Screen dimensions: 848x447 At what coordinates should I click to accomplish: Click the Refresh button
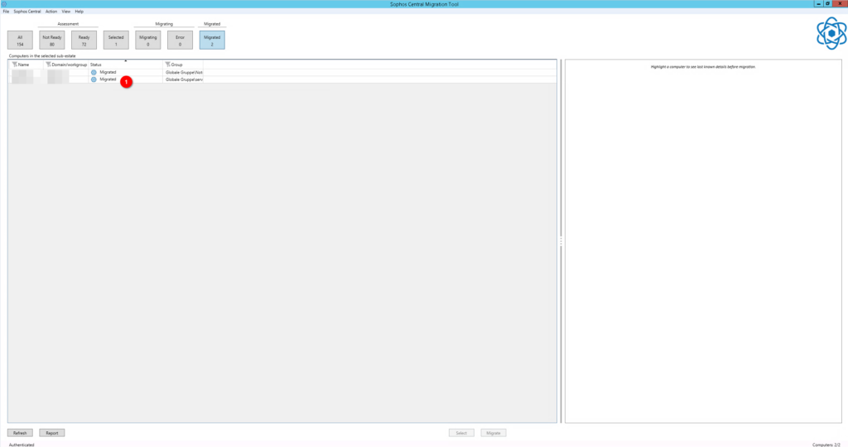20,433
